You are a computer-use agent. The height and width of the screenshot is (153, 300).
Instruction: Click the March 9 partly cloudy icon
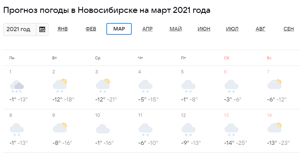point(60,128)
